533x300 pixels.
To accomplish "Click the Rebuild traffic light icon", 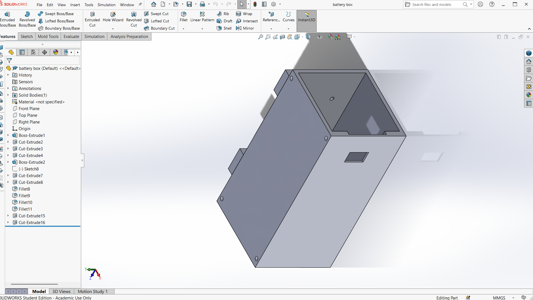I will click(x=255, y=4).
